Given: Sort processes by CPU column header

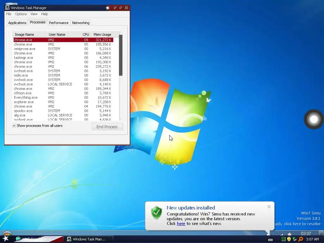Looking at the screenshot, I should coord(85,34).
